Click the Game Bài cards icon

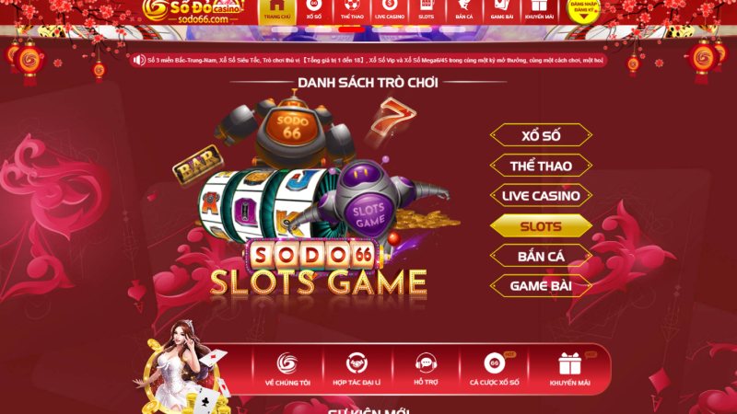[x=501, y=6]
